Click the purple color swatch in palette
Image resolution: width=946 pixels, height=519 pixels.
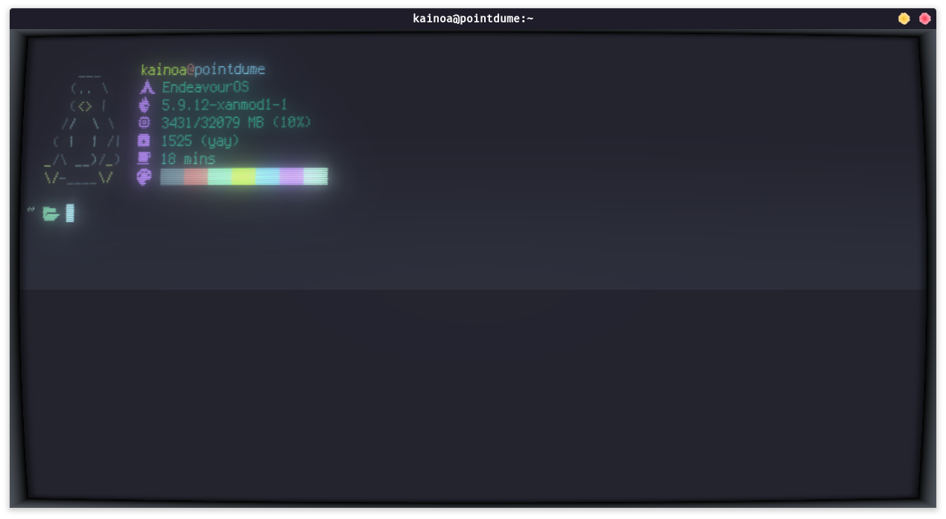(x=291, y=176)
